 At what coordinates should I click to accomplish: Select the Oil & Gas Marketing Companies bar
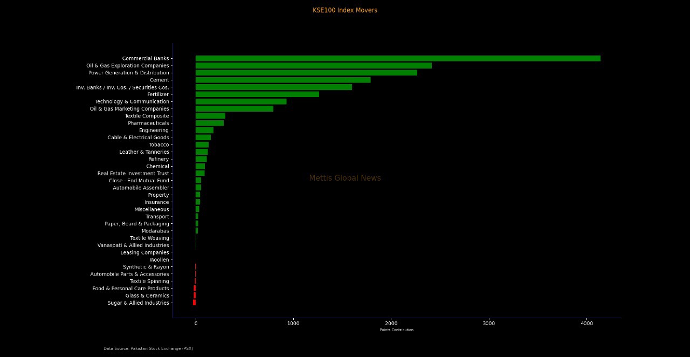[234, 108]
